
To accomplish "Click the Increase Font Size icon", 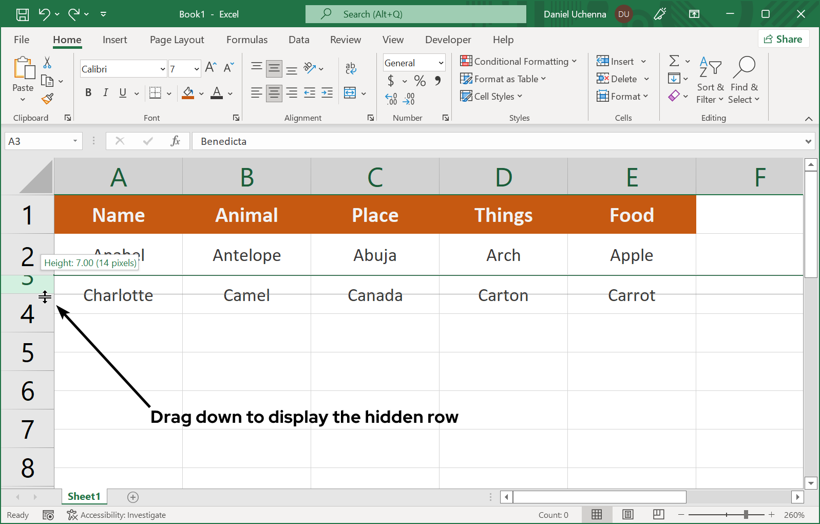I will click(x=211, y=67).
